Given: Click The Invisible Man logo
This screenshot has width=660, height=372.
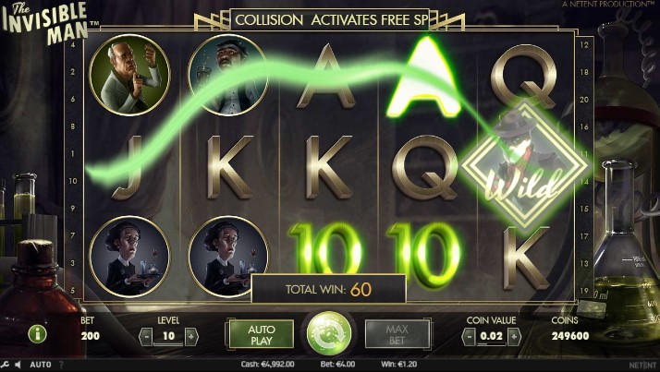Looking at the screenshot, I should pyautogui.click(x=46, y=22).
